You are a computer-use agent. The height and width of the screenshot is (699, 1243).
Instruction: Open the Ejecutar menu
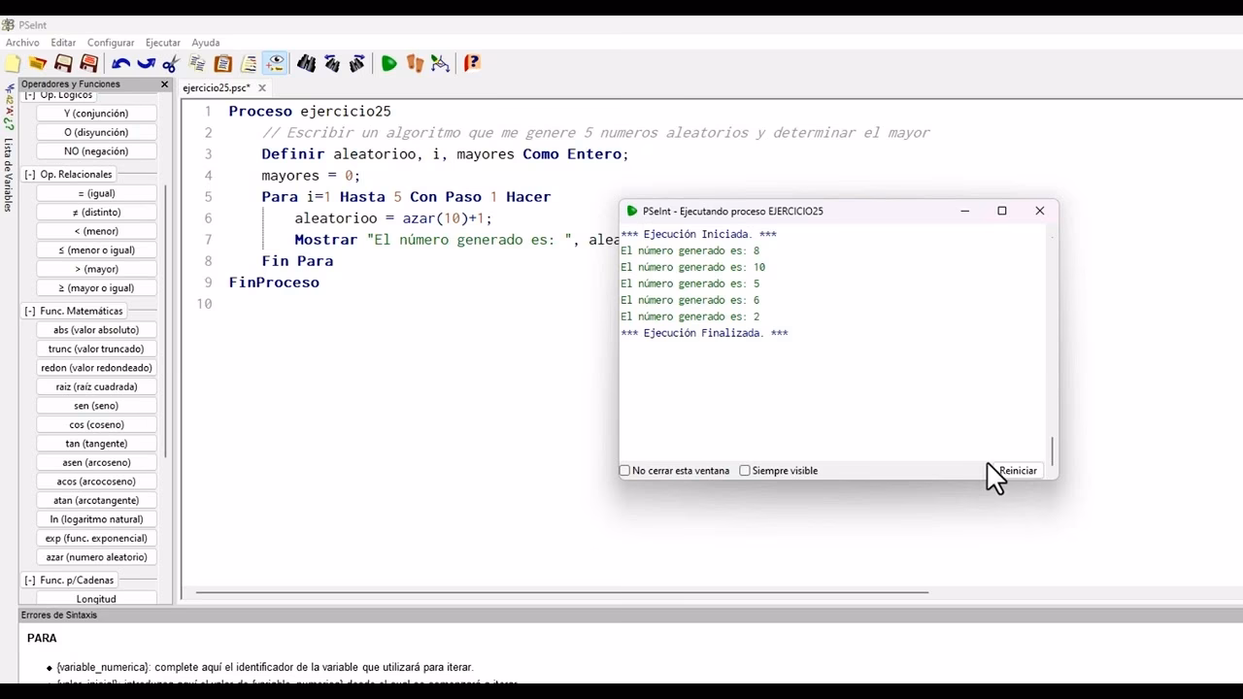(162, 43)
